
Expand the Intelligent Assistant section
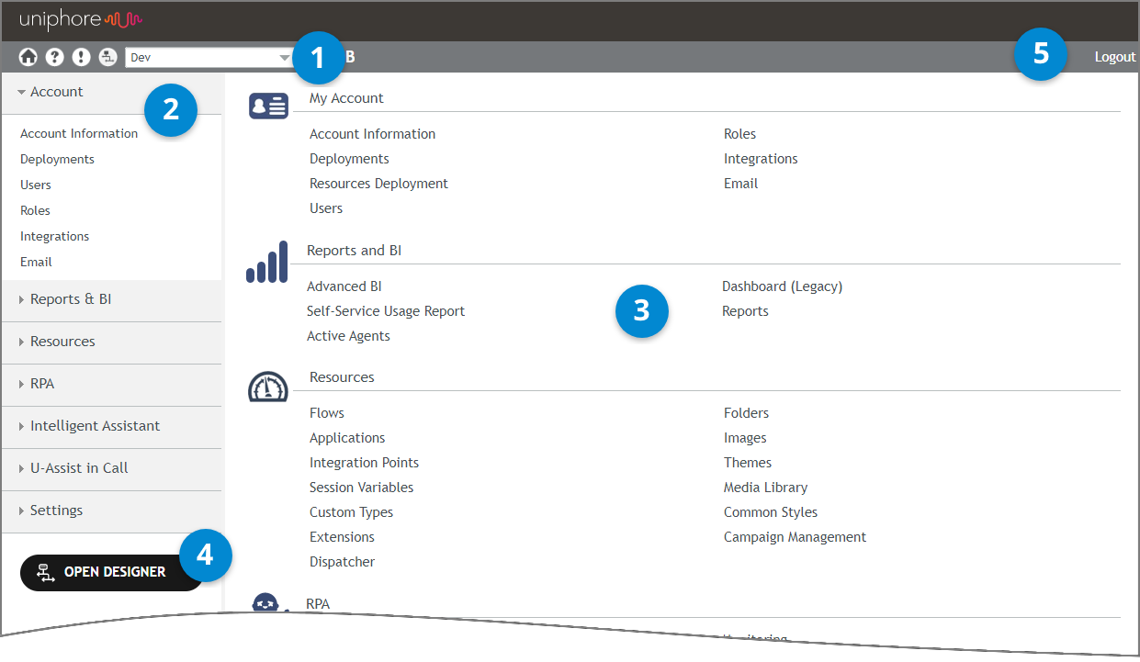tap(111, 427)
